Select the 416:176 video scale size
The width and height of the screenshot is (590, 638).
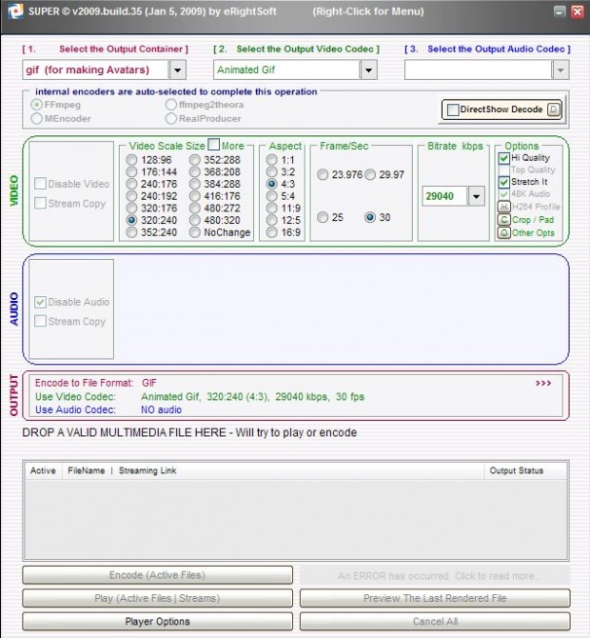pos(195,196)
